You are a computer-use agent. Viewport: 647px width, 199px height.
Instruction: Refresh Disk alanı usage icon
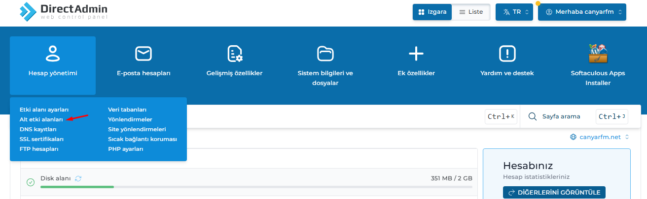coord(78,178)
